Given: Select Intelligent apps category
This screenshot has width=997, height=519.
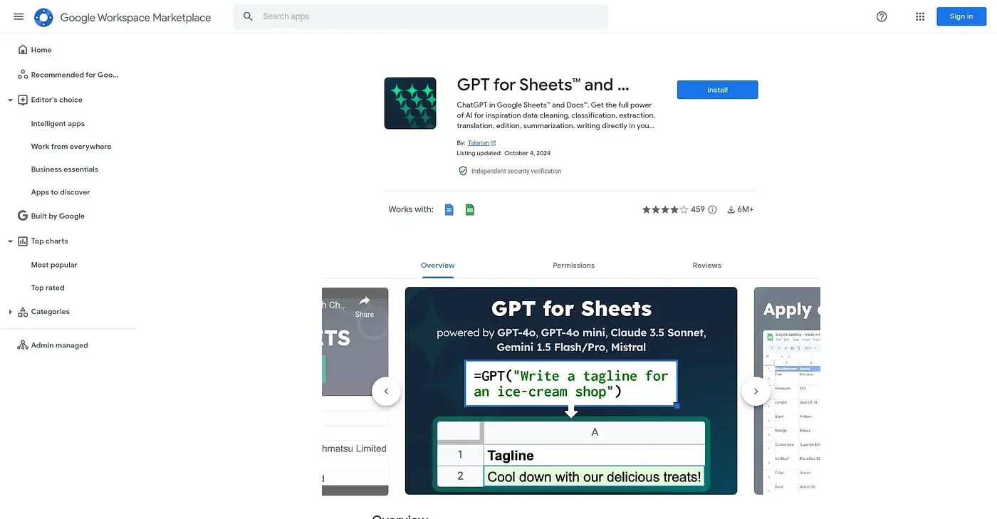Looking at the screenshot, I should pos(58,124).
